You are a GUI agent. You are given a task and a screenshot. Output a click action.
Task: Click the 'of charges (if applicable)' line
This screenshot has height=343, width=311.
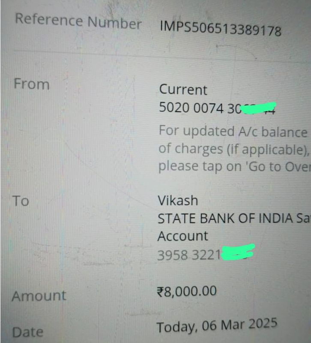[234, 149]
